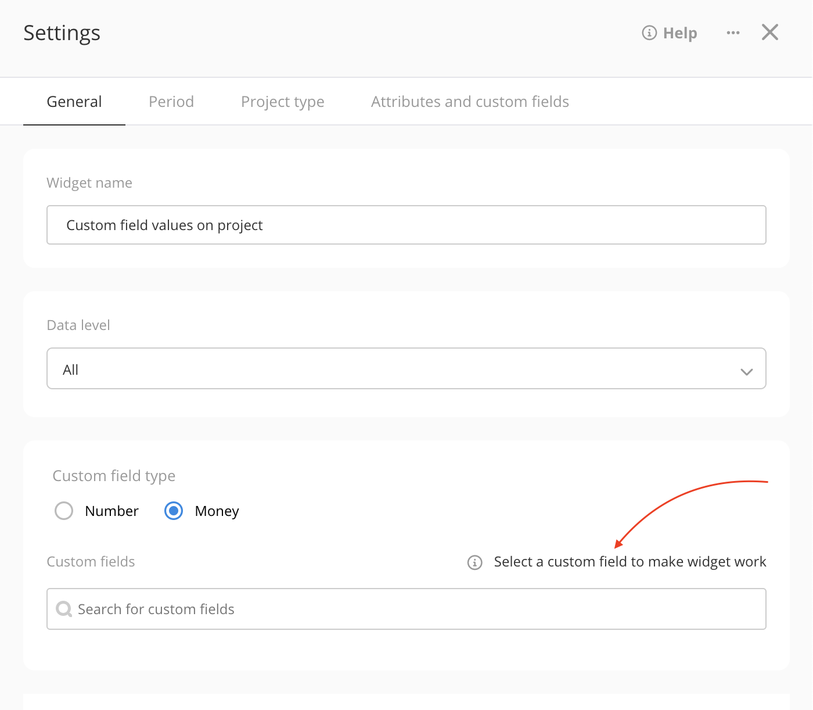Screen dimensions: 813x710
Task: Close the Settings panel with X
Action: pos(769,33)
